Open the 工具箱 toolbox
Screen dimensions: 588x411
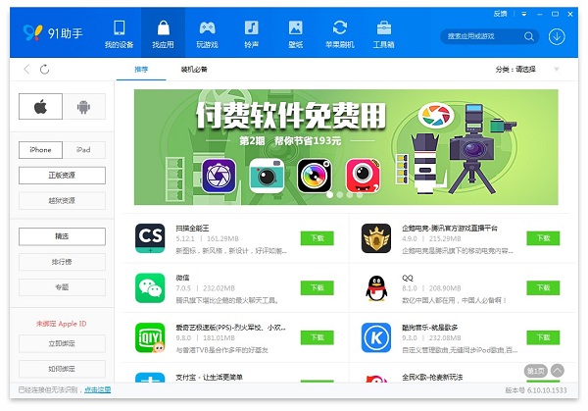(384, 32)
